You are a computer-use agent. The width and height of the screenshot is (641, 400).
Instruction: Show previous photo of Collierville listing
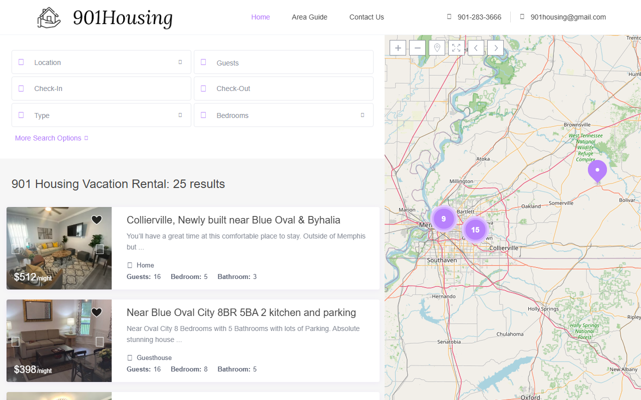pos(16,249)
